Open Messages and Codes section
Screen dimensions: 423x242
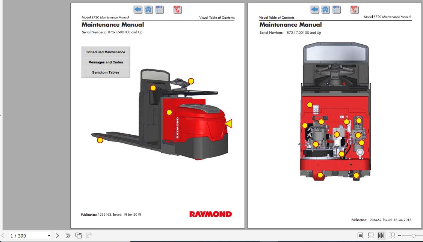106,62
